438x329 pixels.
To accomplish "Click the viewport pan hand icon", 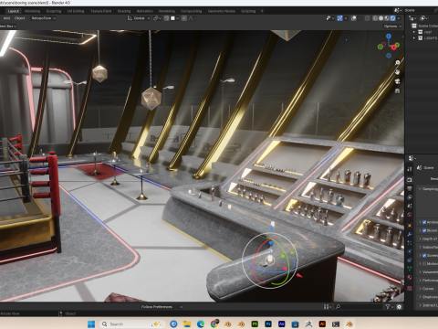I will pyautogui.click(x=397, y=72).
